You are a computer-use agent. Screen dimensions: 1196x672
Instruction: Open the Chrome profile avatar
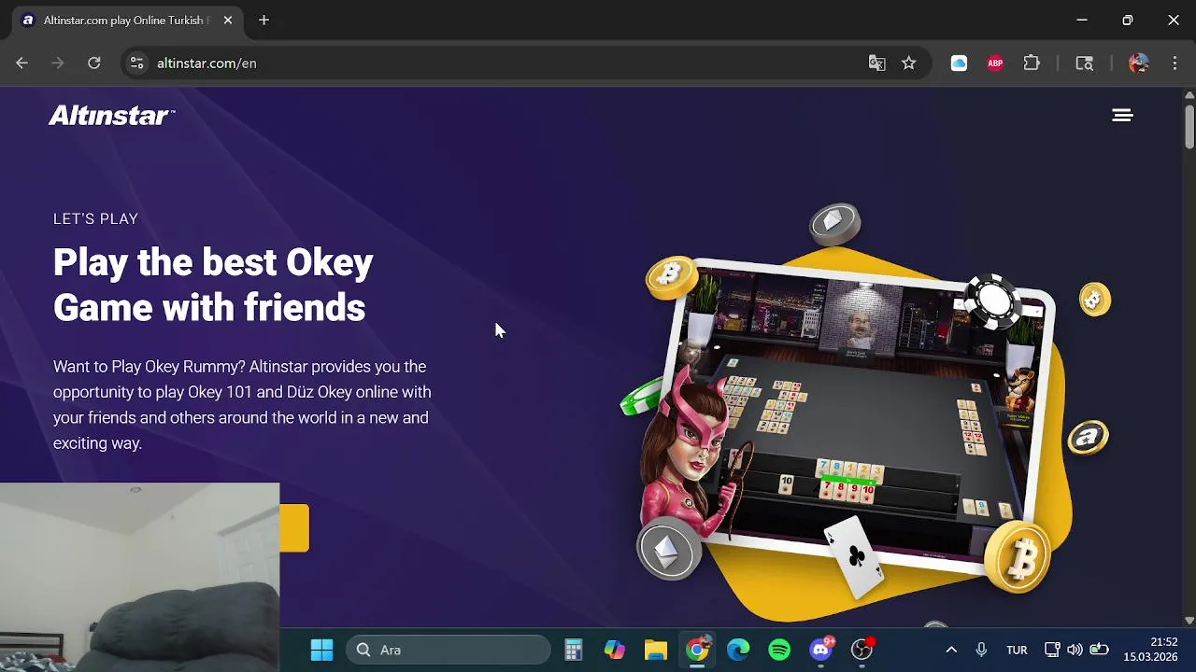1138,63
